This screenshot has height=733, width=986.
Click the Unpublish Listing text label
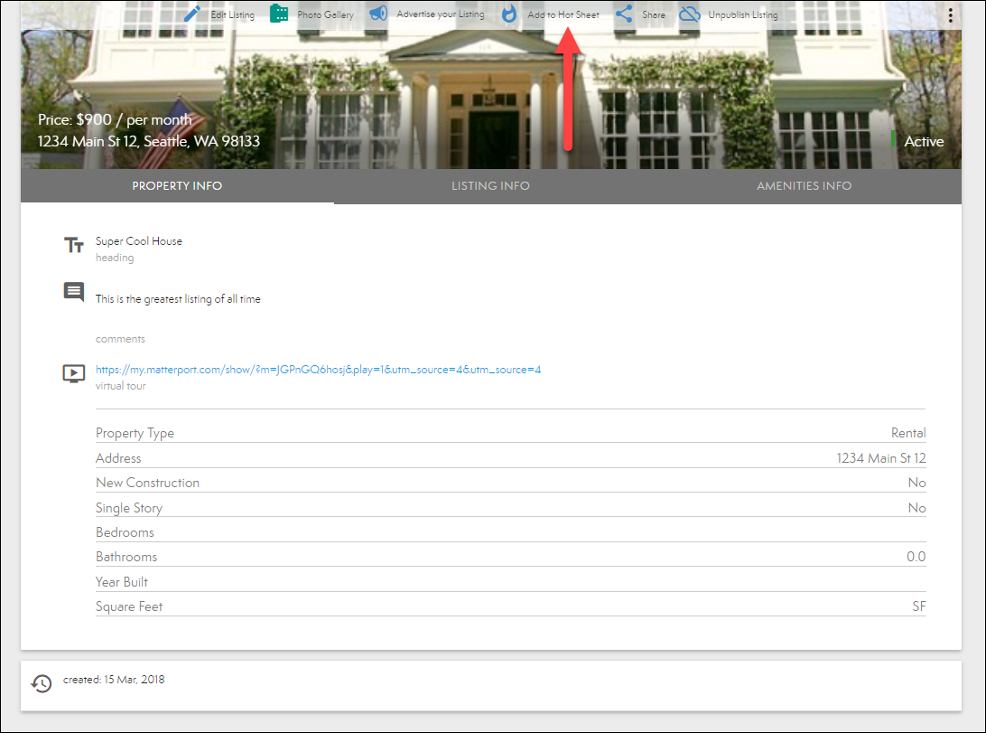[743, 15]
